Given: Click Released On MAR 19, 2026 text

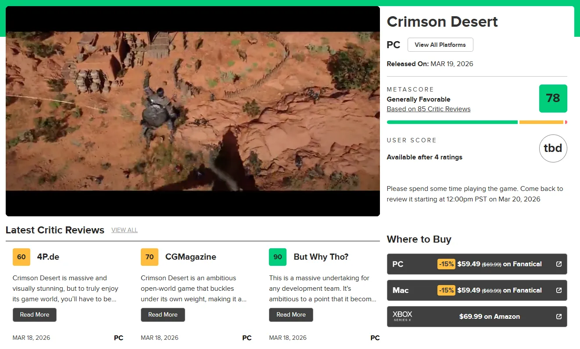Looking at the screenshot, I should coord(430,64).
